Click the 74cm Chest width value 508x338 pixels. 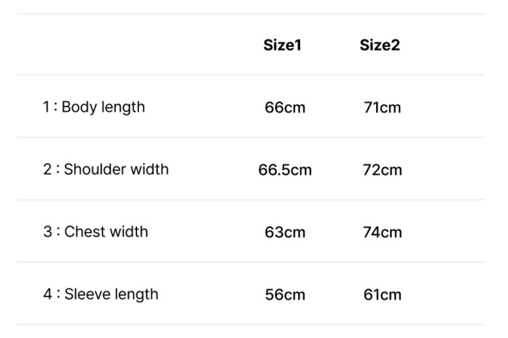click(382, 232)
